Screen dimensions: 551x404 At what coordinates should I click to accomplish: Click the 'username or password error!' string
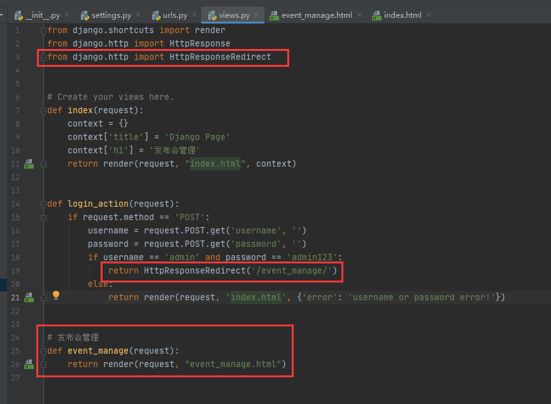[422, 297]
